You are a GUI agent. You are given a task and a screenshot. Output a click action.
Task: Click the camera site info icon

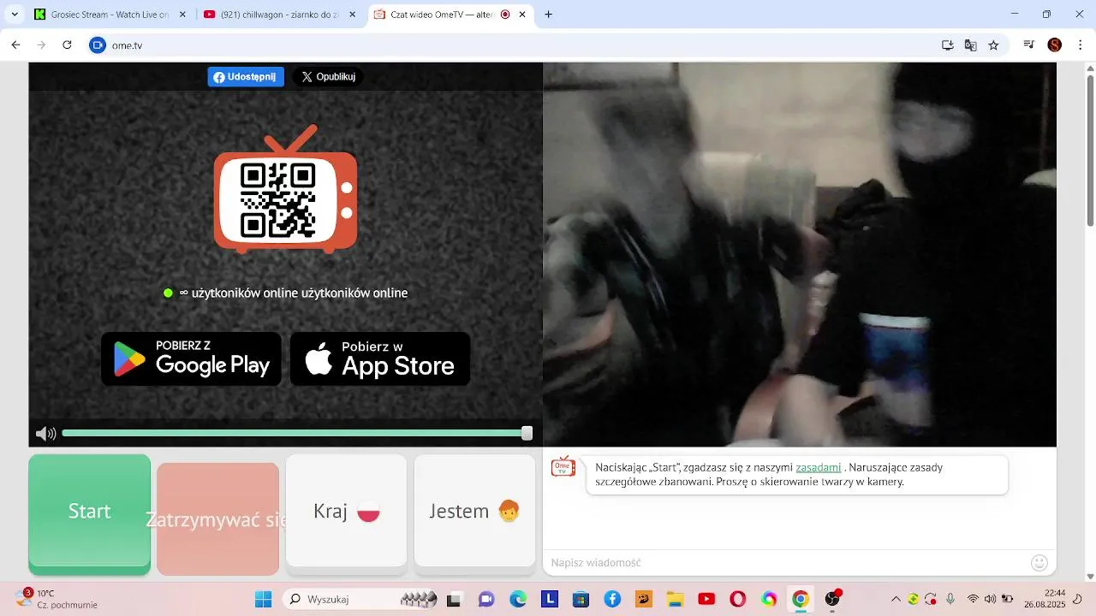[98, 45]
